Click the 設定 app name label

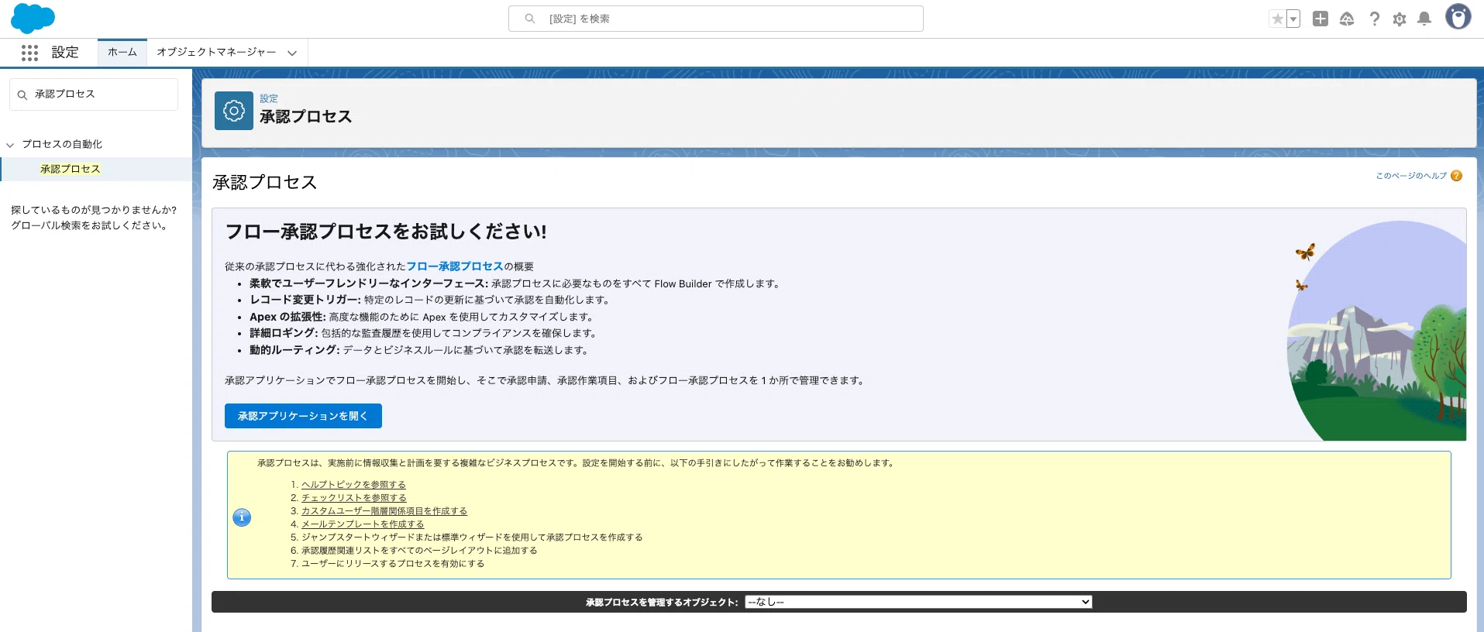click(65, 53)
